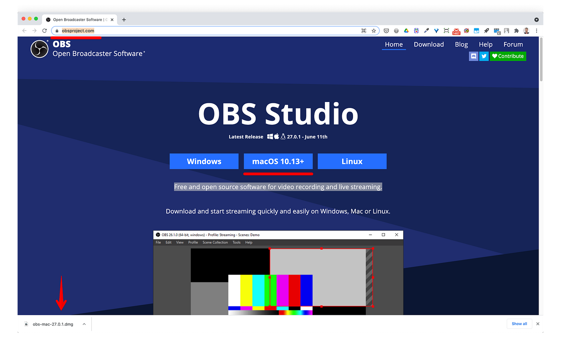Click the screenshot capture frame extension icon

pyautogui.click(x=446, y=31)
